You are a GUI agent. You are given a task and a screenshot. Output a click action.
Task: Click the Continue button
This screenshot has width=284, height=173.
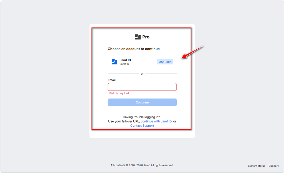142,102
